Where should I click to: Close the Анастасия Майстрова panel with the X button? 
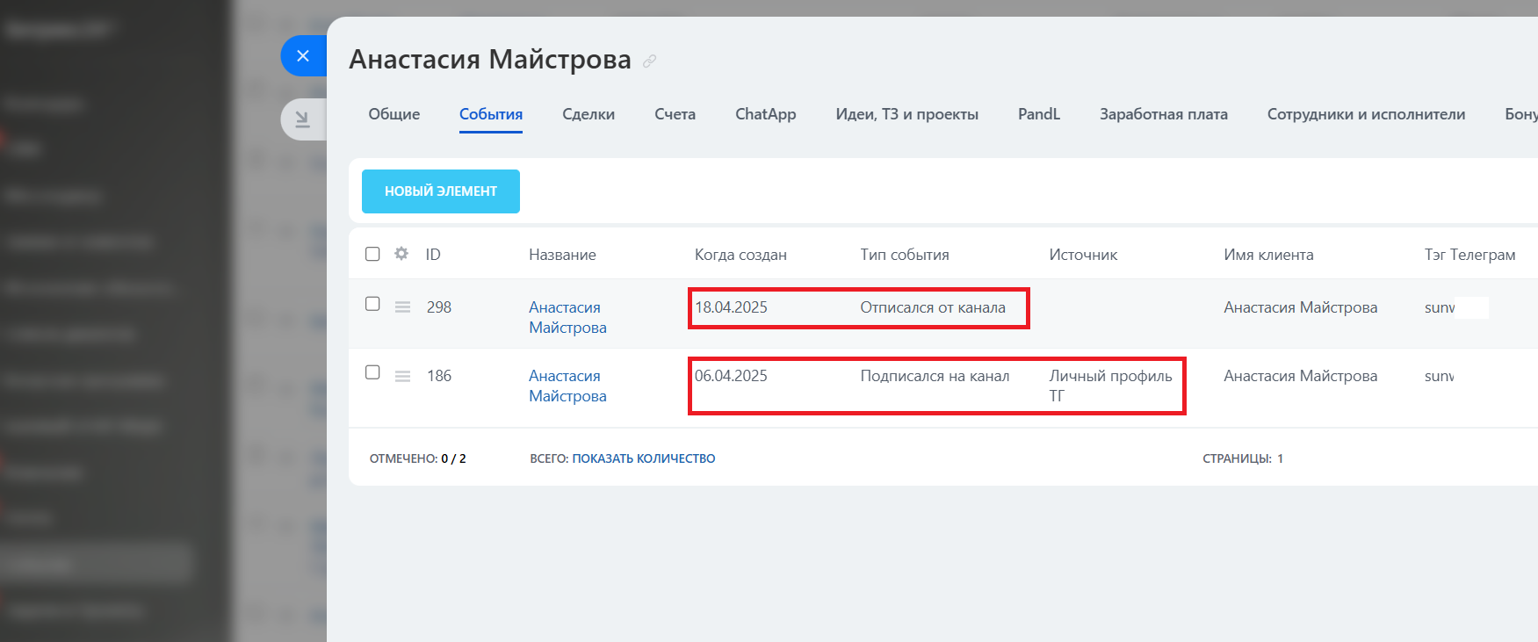[x=303, y=56]
